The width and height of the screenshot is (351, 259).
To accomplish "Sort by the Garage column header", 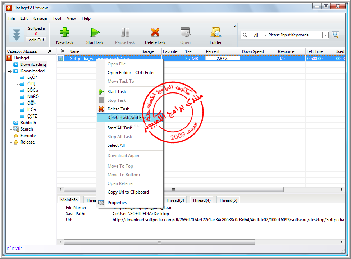I will (x=151, y=51).
